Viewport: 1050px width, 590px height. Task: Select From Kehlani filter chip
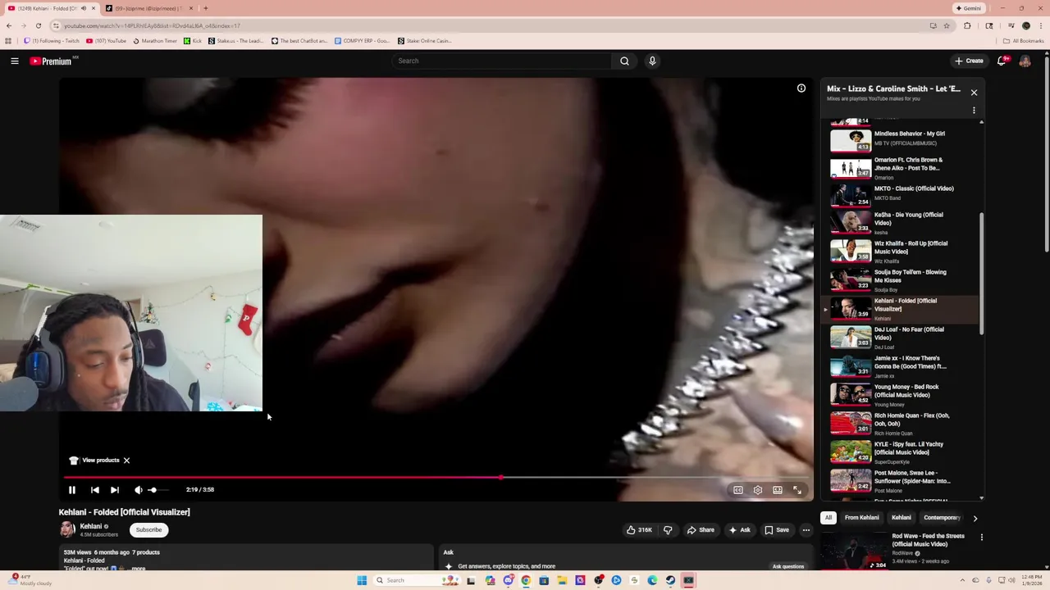(861, 518)
